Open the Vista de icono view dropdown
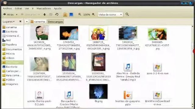 point(110,15)
